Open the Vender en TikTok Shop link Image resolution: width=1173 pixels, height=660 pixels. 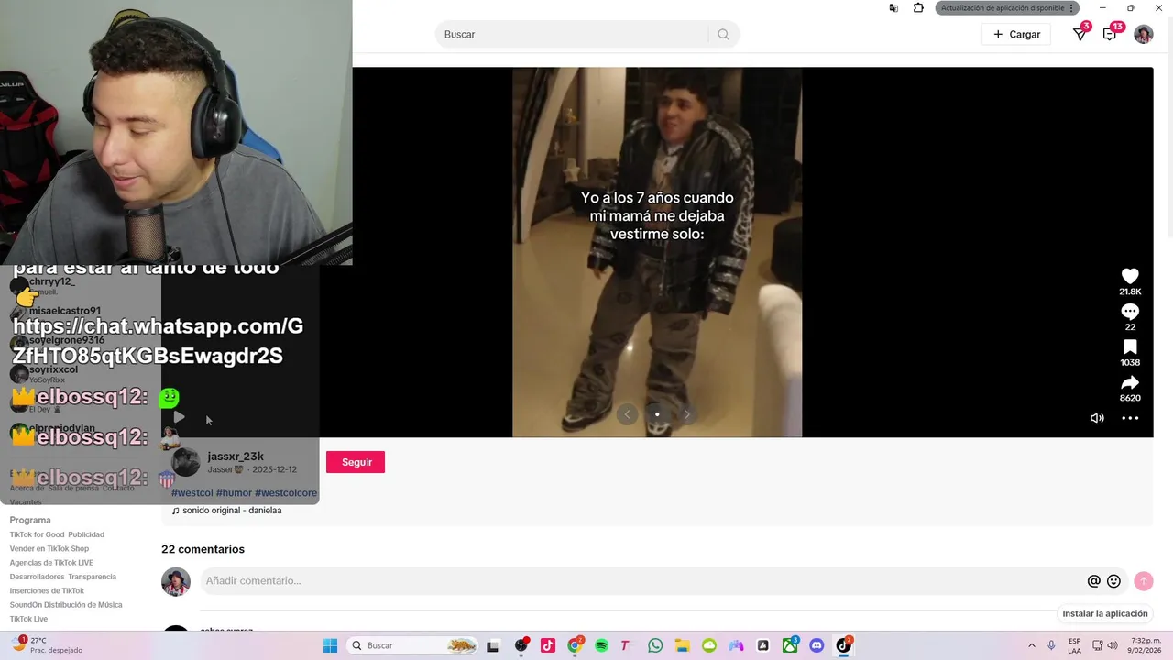click(49, 549)
